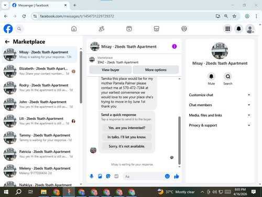
Task: Open Windows taskbar search
Action: click(x=18, y=192)
